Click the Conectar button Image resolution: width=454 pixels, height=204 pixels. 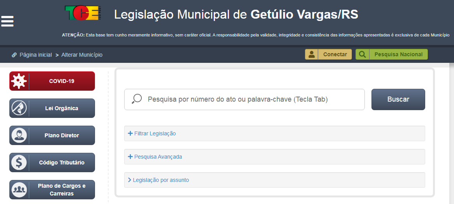(x=335, y=54)
